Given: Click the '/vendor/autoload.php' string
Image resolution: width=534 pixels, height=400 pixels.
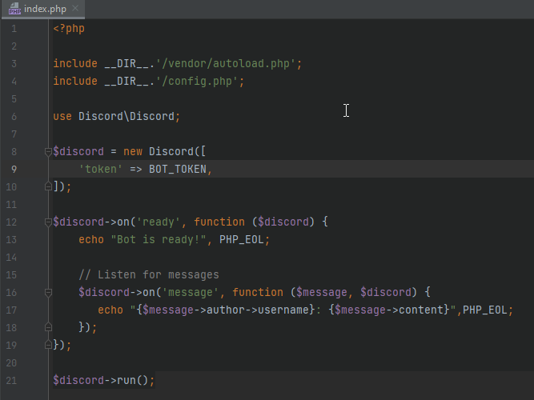Looking at the screenshot, I should 231,63.
